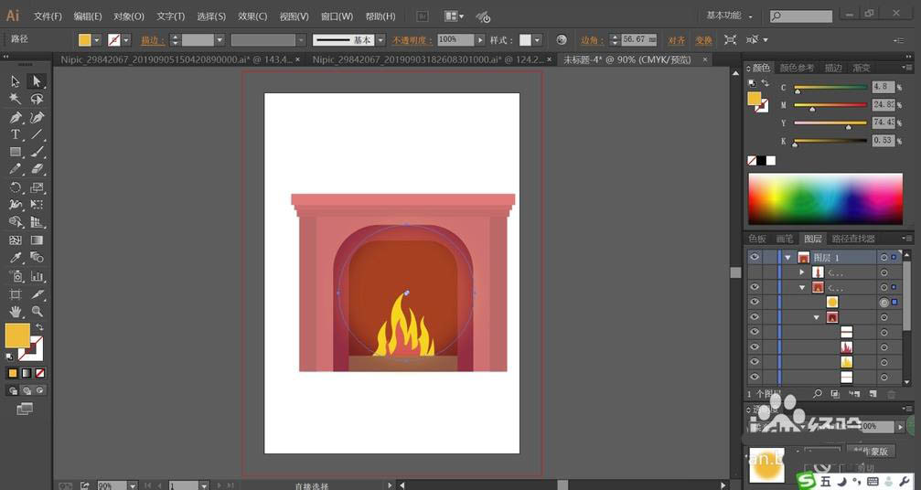
Task: Hide the 图层 1 layer
Action: [755, 257]
